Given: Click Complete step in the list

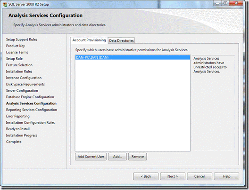Looking at the screenshot, I should 14,142.
